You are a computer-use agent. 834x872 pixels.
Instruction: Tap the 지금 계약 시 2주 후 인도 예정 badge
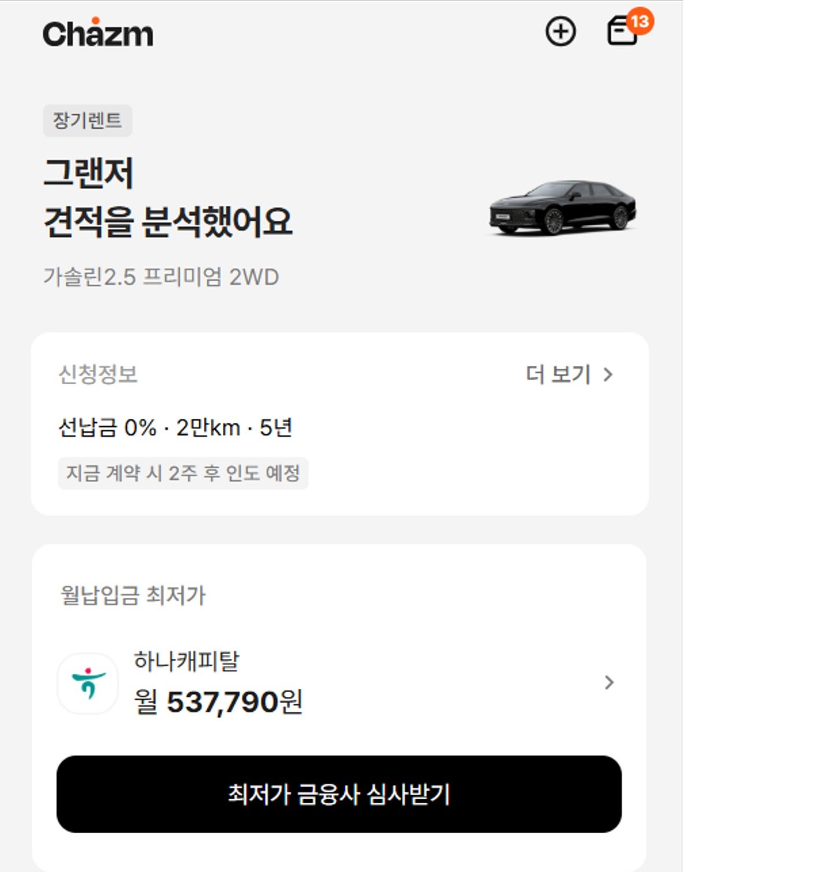(x=183, y=473)
